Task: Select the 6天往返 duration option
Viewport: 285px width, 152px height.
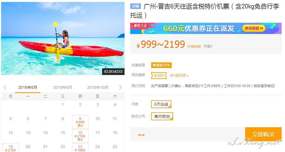Action: (x=161, y=104)
